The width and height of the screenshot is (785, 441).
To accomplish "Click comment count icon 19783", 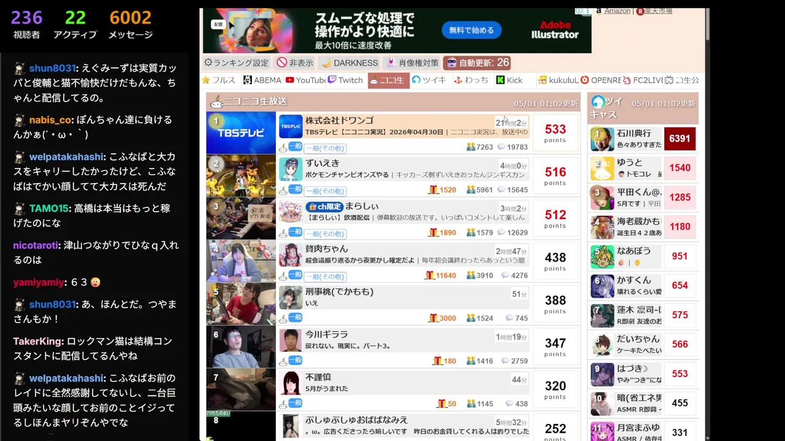I will pyautogui.click(x=501, y=147).
